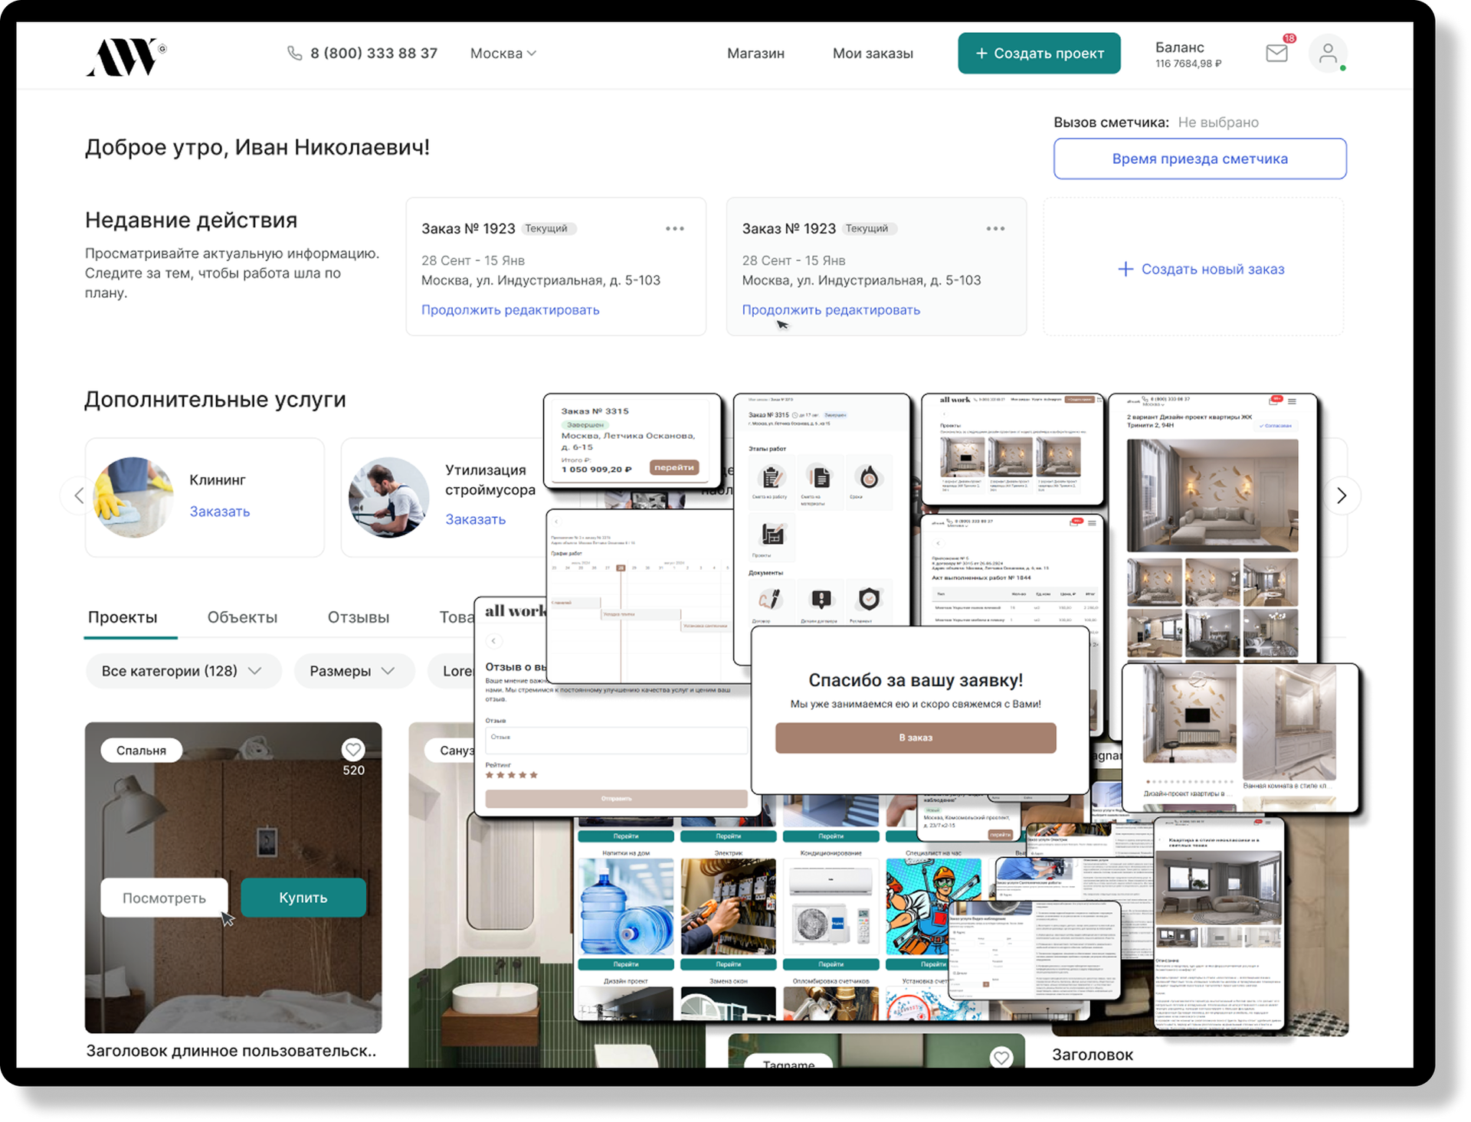Click previous arrow in services carousel
The width and height of the screenshot is (1471, 1122).
(79, 496)
